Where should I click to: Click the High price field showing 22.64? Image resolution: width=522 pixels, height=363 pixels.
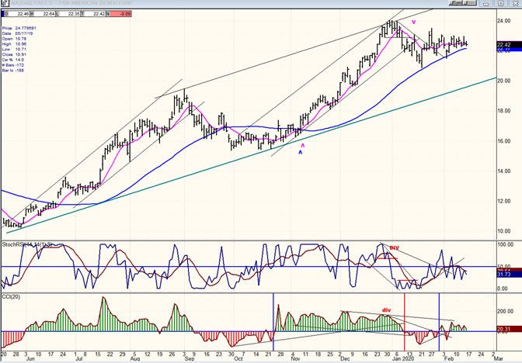[47, 13]
